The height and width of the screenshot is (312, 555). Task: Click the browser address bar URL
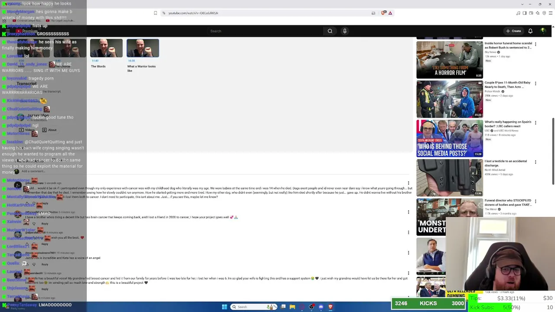click(193, 13)
